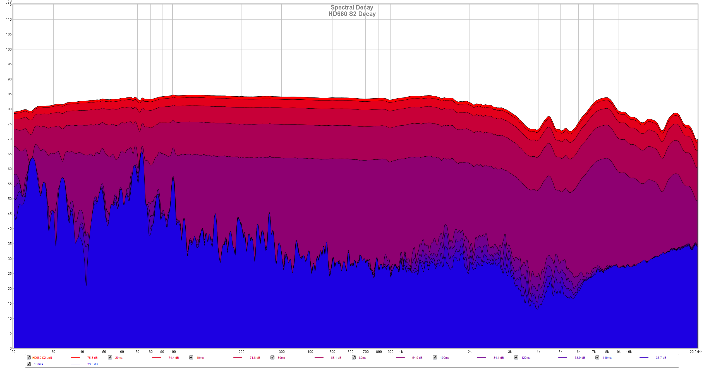Viewport: 704px width, 368px height.
Task: Select the HD660 S2 Left legend label
Action: 42,358
